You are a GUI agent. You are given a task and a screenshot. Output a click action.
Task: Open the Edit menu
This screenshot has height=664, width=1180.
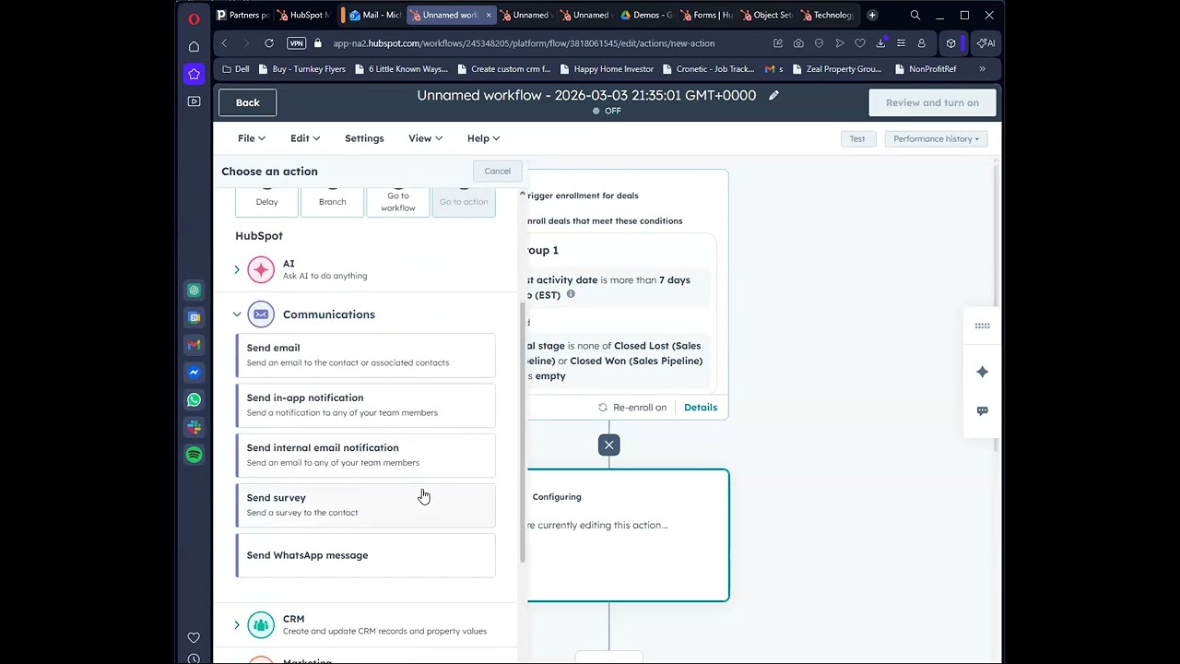pyautogui.click(x=305, y=138)
